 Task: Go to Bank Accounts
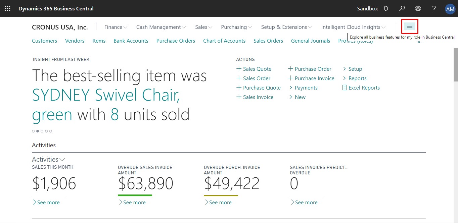[131, 41]
